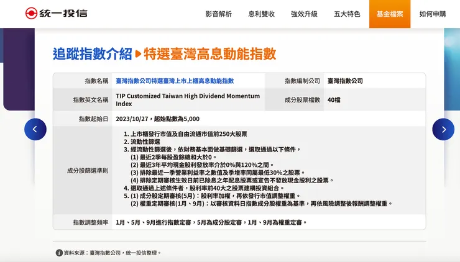
Task: Click sub-rule (4) 排除定期審核生效日前已除息
Action: (232, 180)
